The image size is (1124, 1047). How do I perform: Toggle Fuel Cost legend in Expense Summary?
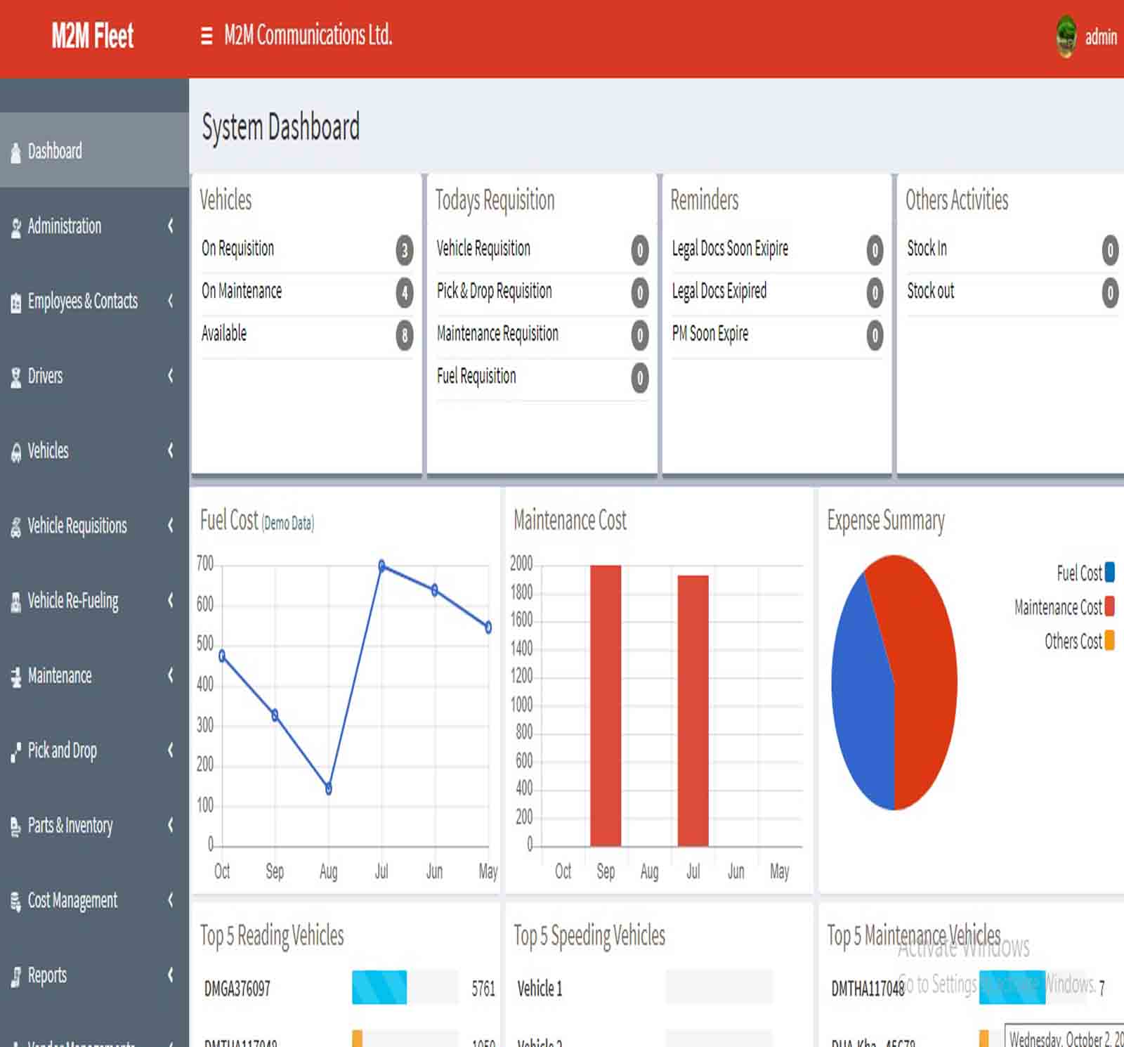[1109, 573]
